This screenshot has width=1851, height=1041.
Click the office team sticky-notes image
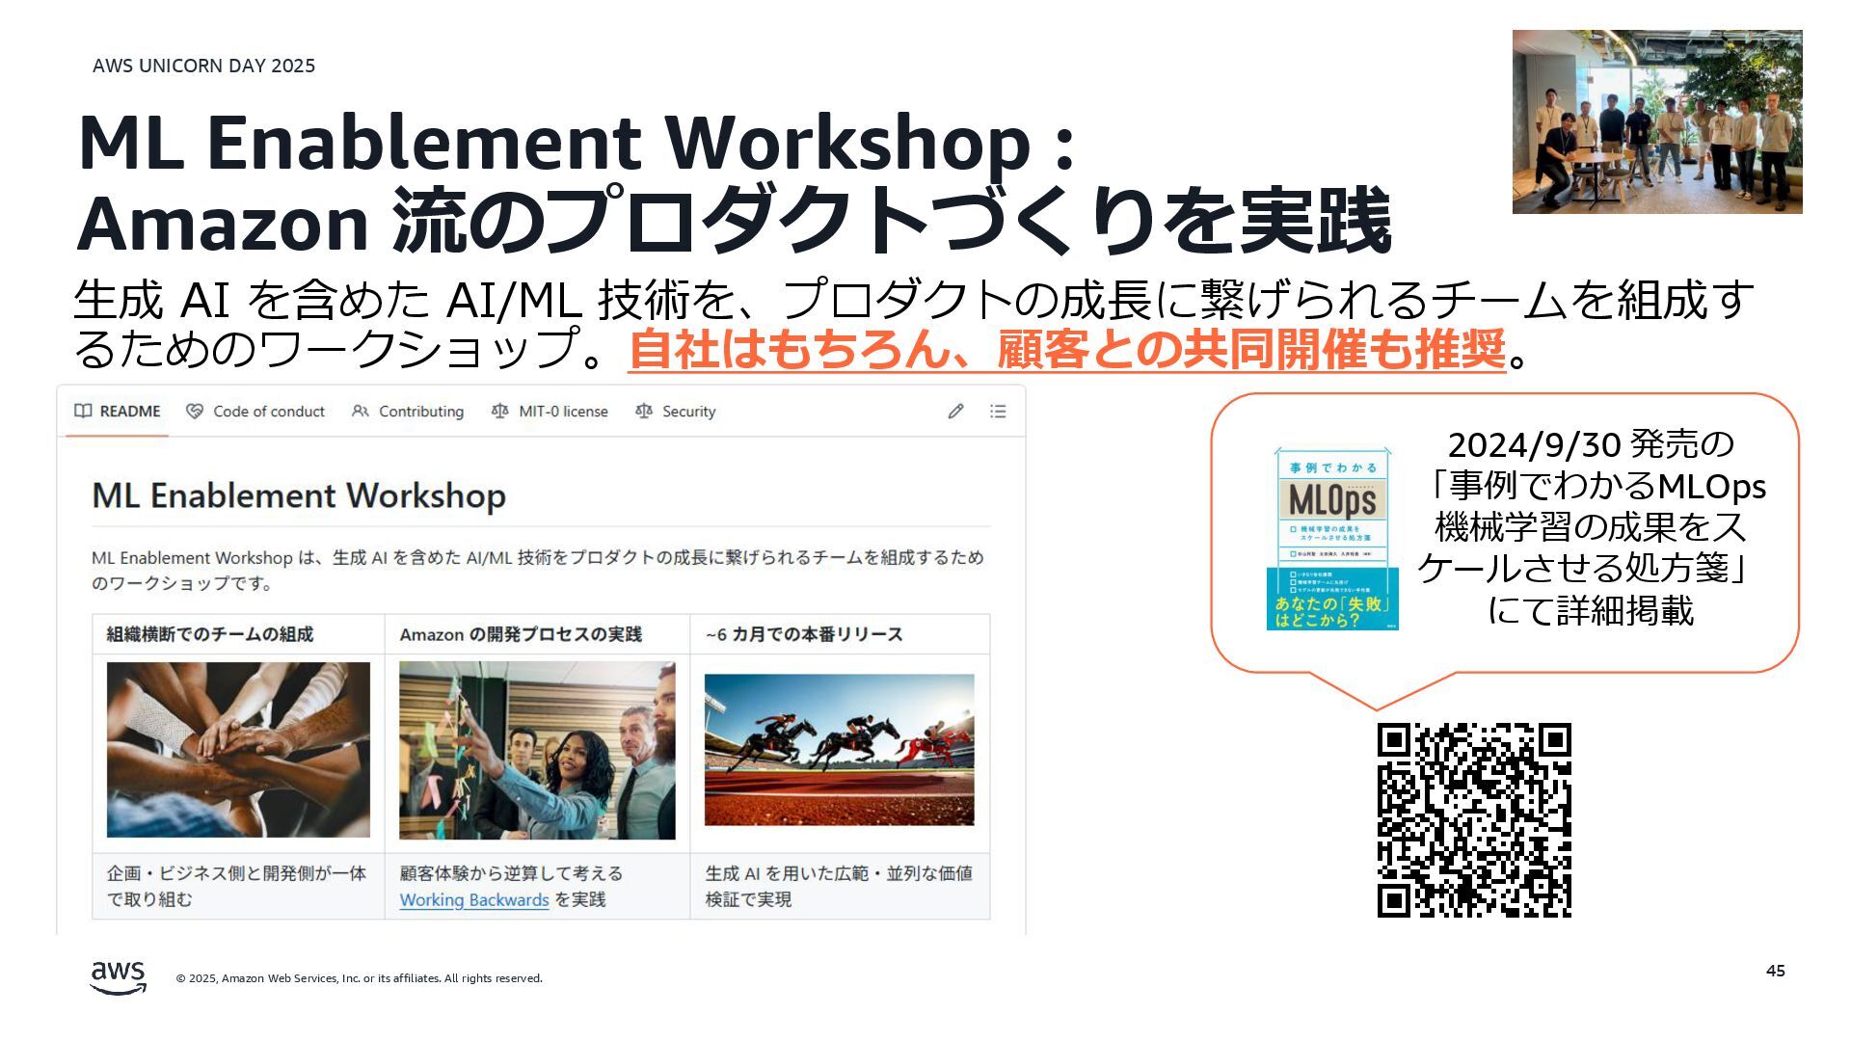[537, 750]
